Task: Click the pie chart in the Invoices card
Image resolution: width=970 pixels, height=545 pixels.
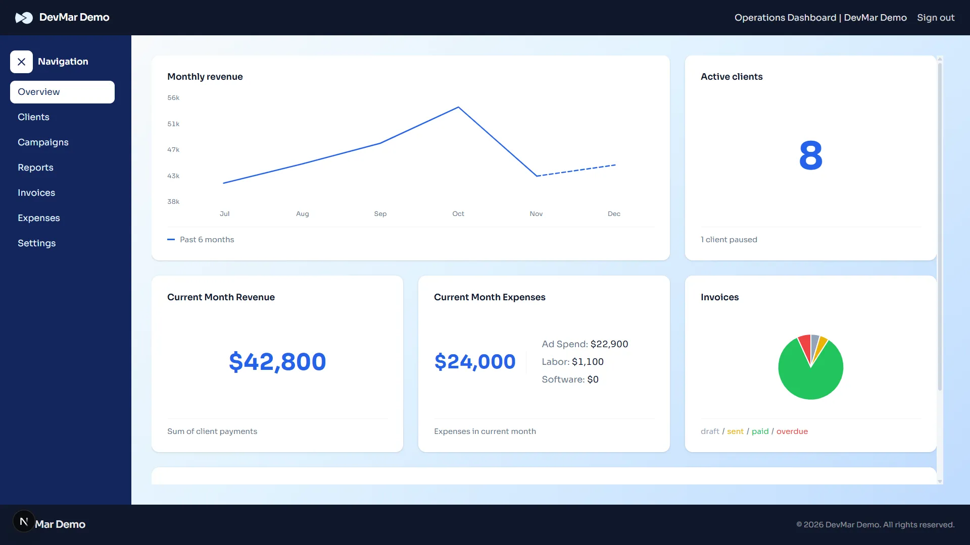Action: [810, 366]
